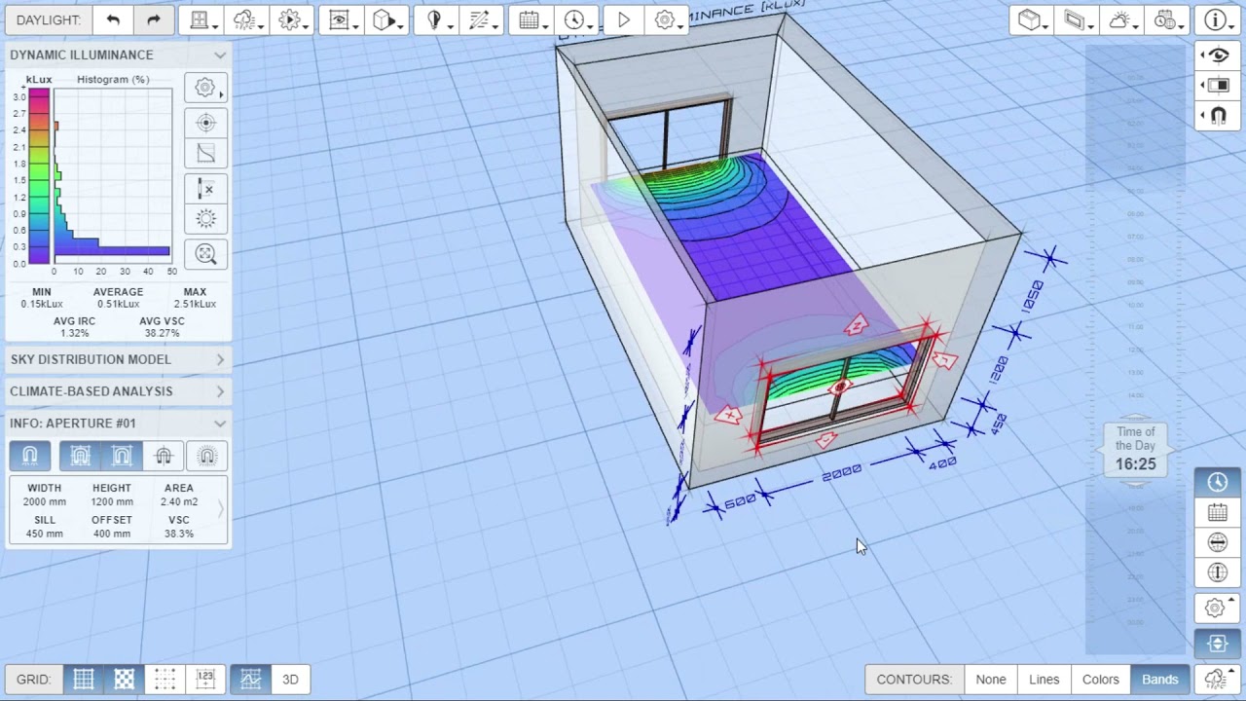Set contours to Lines

1044,680
